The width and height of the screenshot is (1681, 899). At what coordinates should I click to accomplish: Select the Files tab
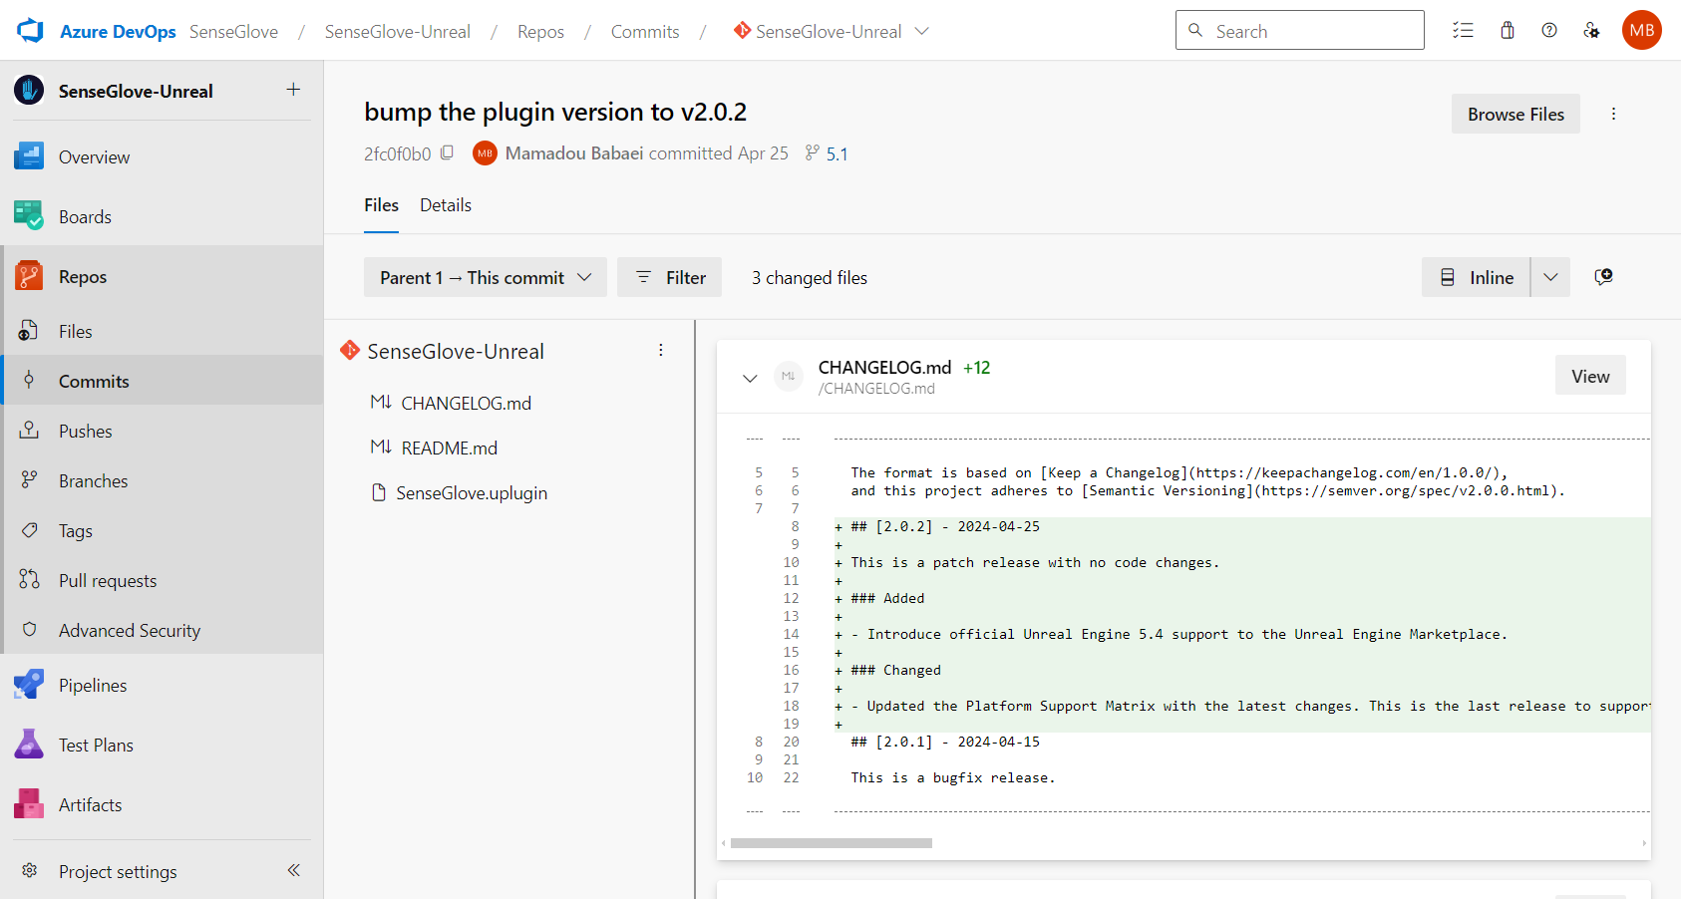pyautogui.click(x=381, y=205)
